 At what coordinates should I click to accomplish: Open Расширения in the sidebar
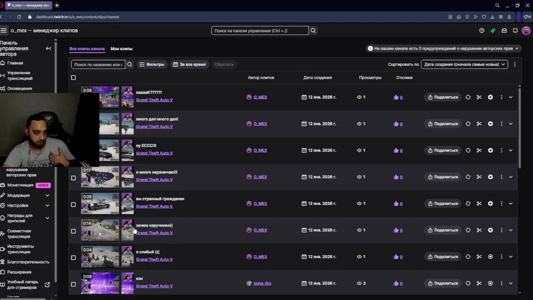(x=19, y=272)
